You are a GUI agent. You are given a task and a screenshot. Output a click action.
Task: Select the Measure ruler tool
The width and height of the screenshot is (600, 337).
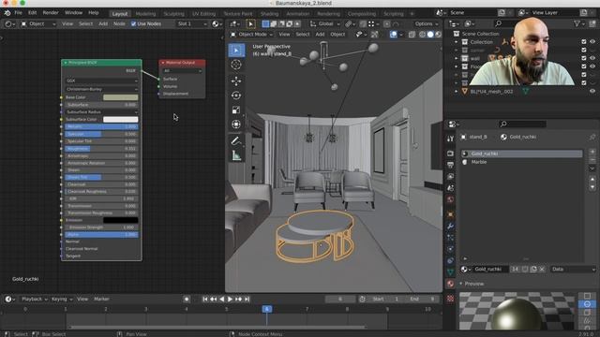point(236,155)
